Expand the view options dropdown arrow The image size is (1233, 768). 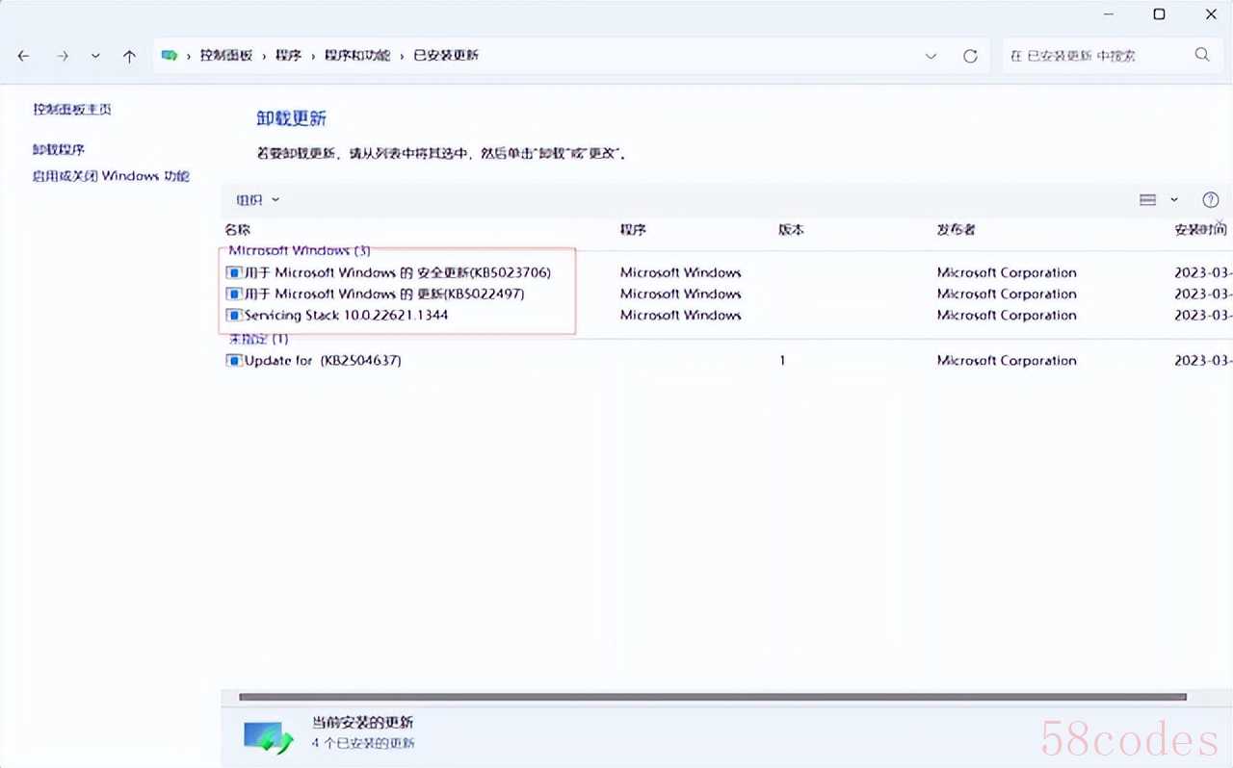click(1174, 200)
